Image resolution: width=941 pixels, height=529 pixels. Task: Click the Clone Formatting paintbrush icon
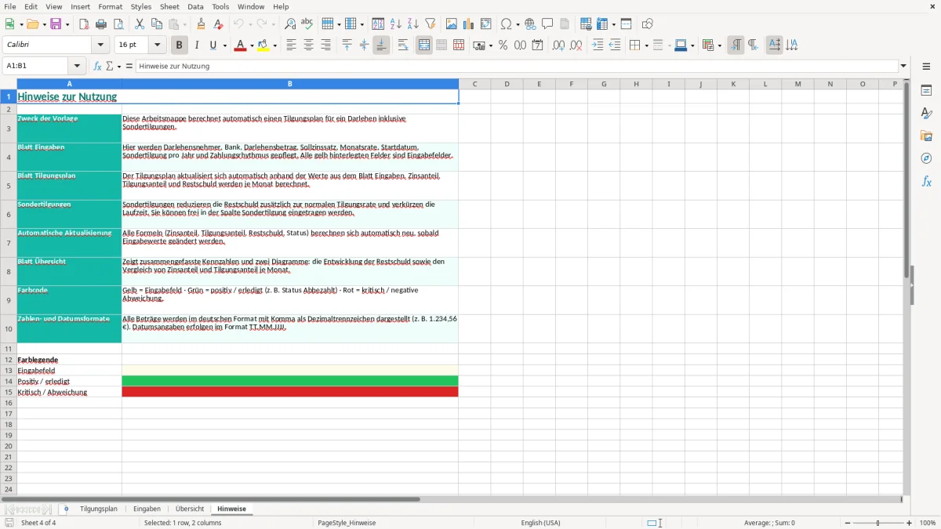pos(202,24)
